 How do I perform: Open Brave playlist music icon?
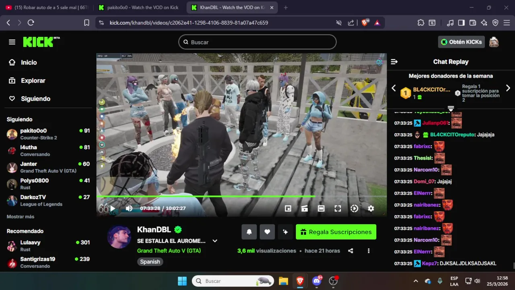(x=451, y=23)
